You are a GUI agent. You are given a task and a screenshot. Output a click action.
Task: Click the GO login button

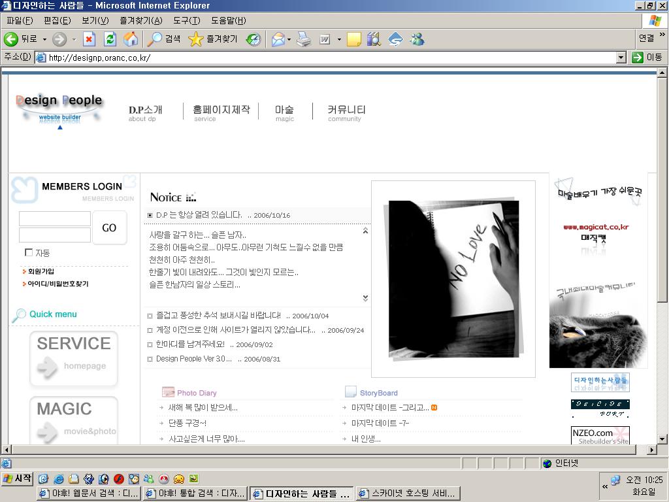(x=109, y=227)
